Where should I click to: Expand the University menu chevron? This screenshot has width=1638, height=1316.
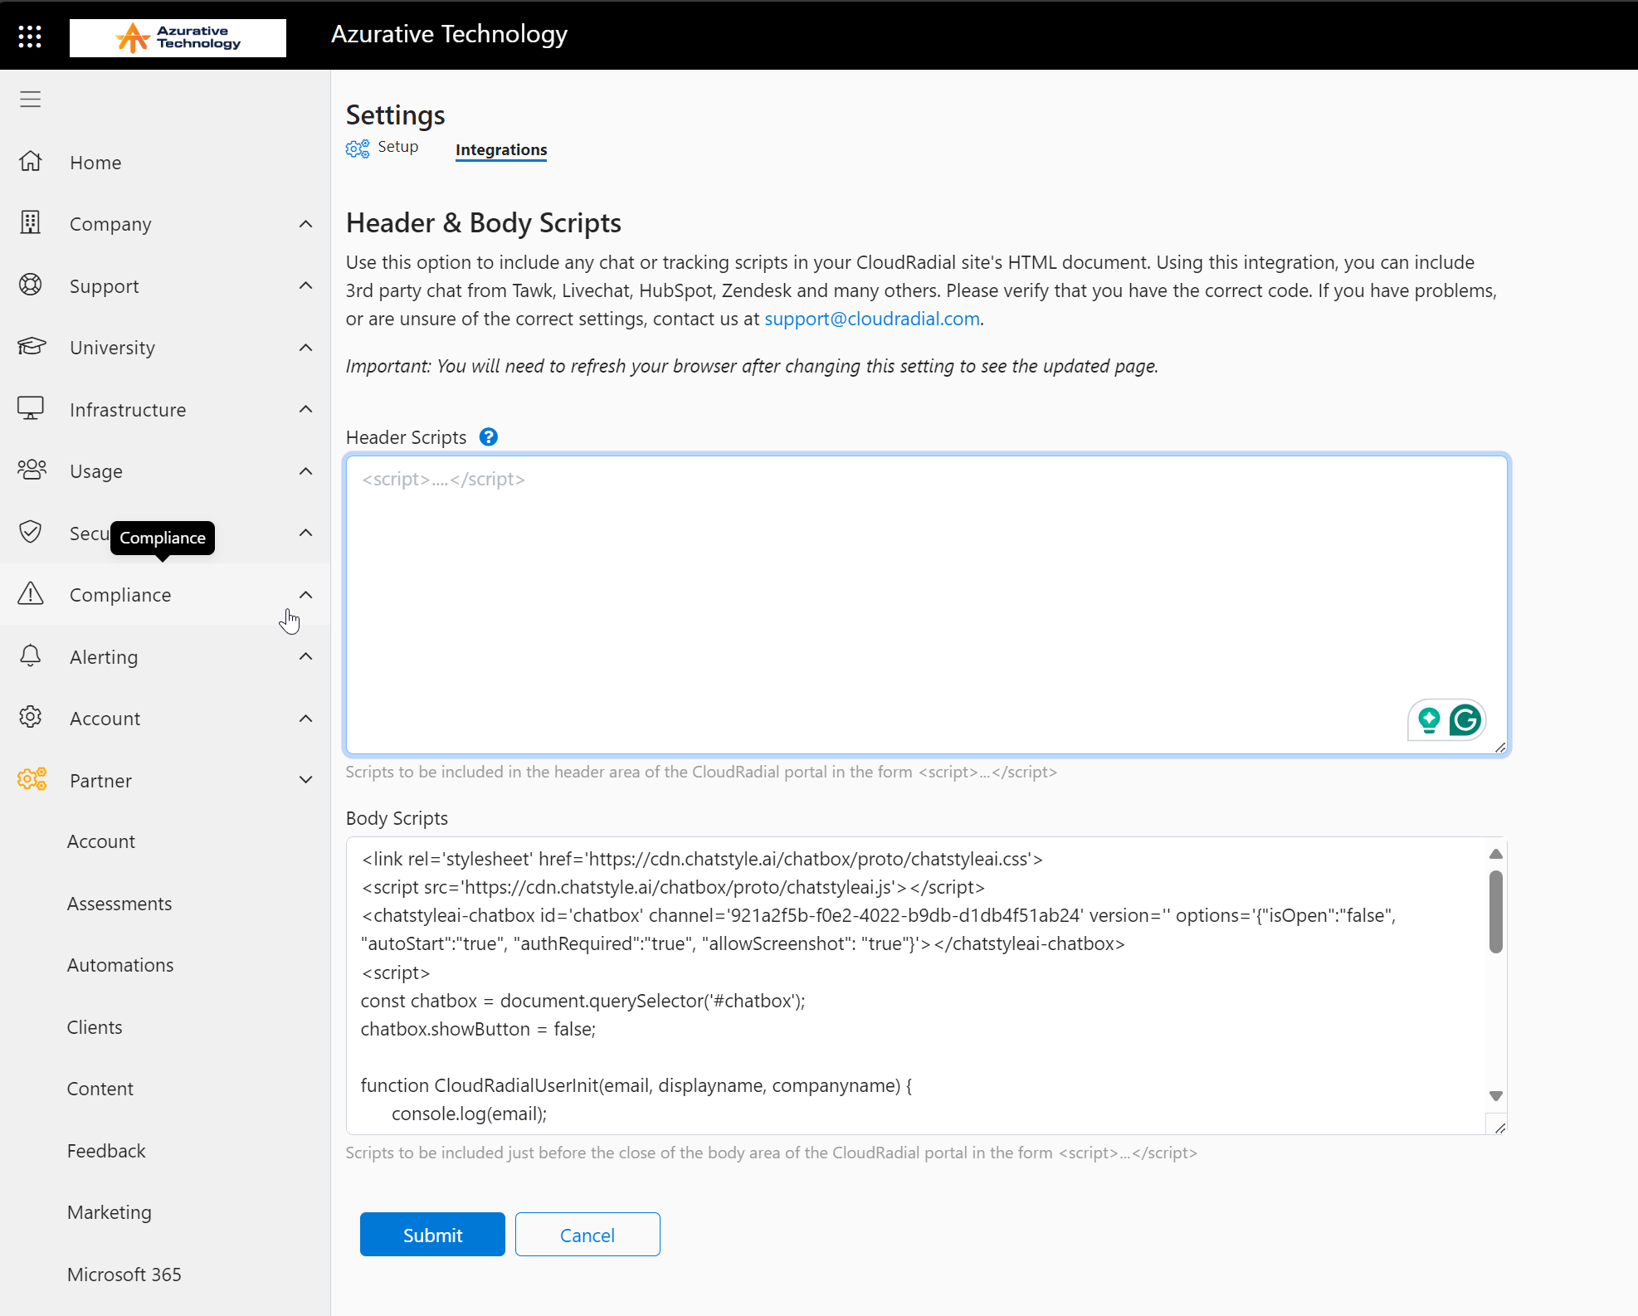(305, 348)
